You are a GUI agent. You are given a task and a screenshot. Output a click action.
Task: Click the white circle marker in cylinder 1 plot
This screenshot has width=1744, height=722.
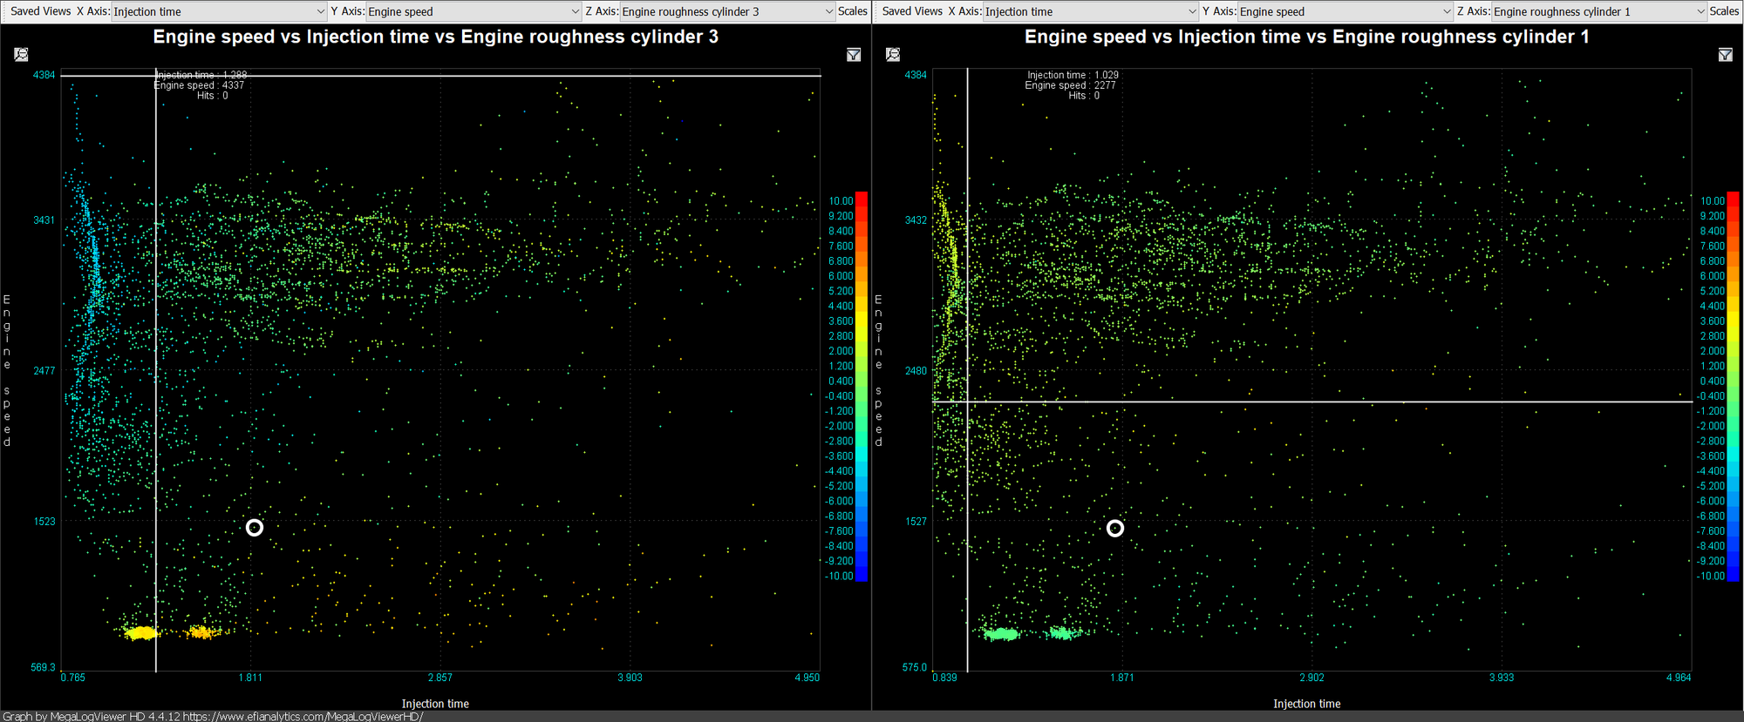[1114, 529]
